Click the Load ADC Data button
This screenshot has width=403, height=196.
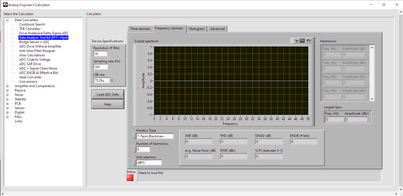pyautogui.click(x=108, y=94)
